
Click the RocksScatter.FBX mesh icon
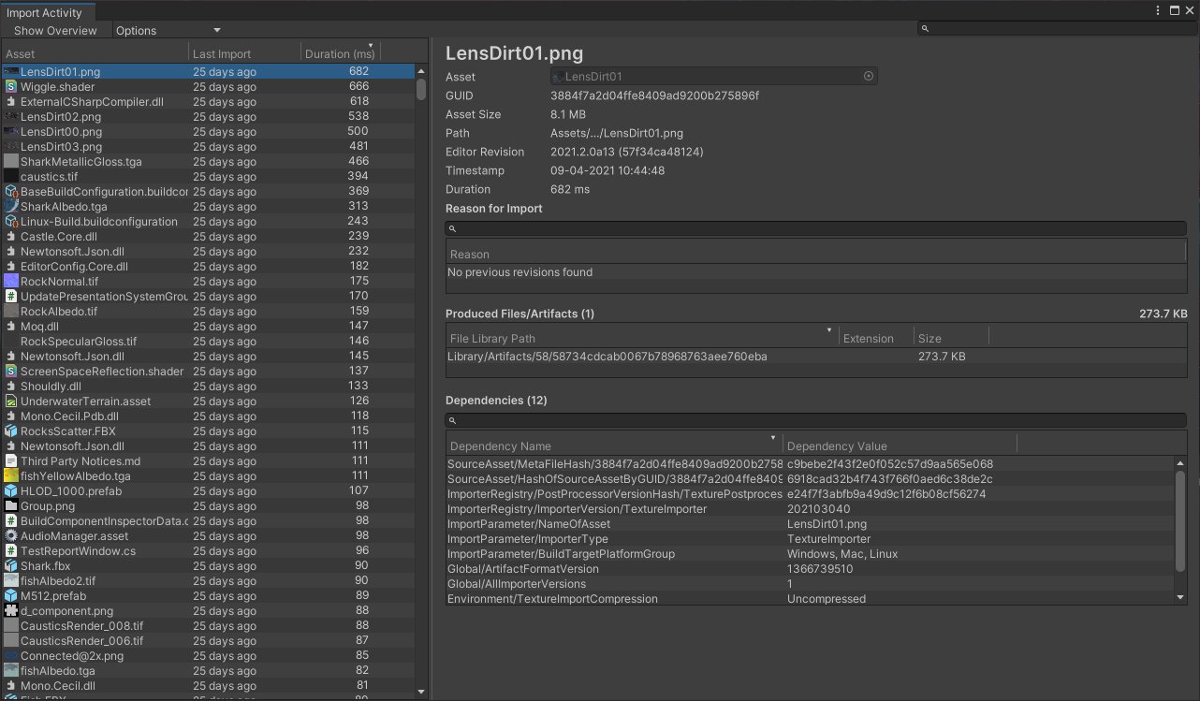tap(11, 431)
